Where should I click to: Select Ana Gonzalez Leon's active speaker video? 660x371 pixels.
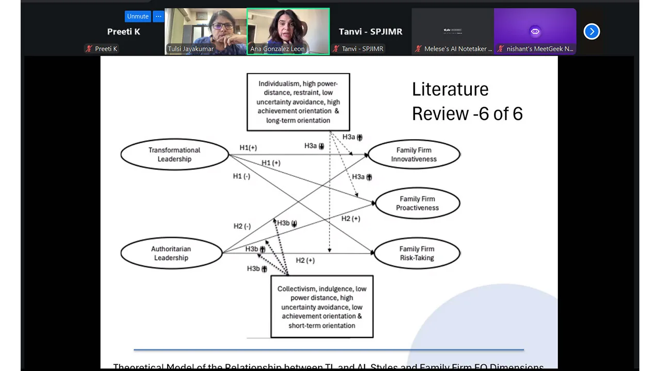point(288,28)
